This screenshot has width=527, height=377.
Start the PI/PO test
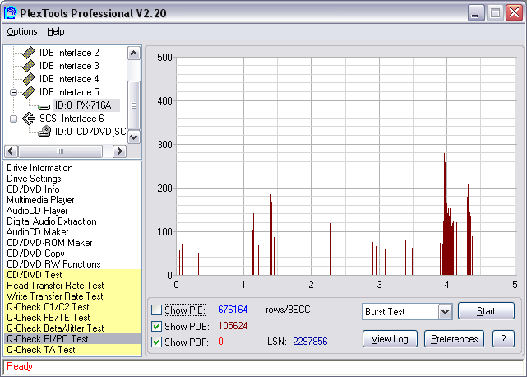coord(486,310)
